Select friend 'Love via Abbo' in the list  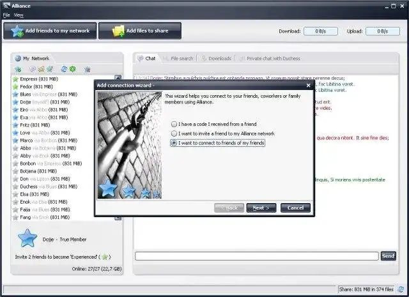coord(42,133)
